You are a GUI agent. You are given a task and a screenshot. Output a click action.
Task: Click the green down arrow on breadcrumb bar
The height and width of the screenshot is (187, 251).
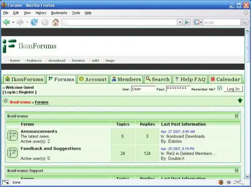click(240, 101)
